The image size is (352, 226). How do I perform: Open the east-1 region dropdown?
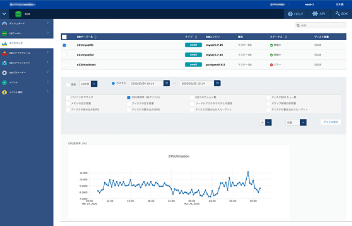[309, 4]
